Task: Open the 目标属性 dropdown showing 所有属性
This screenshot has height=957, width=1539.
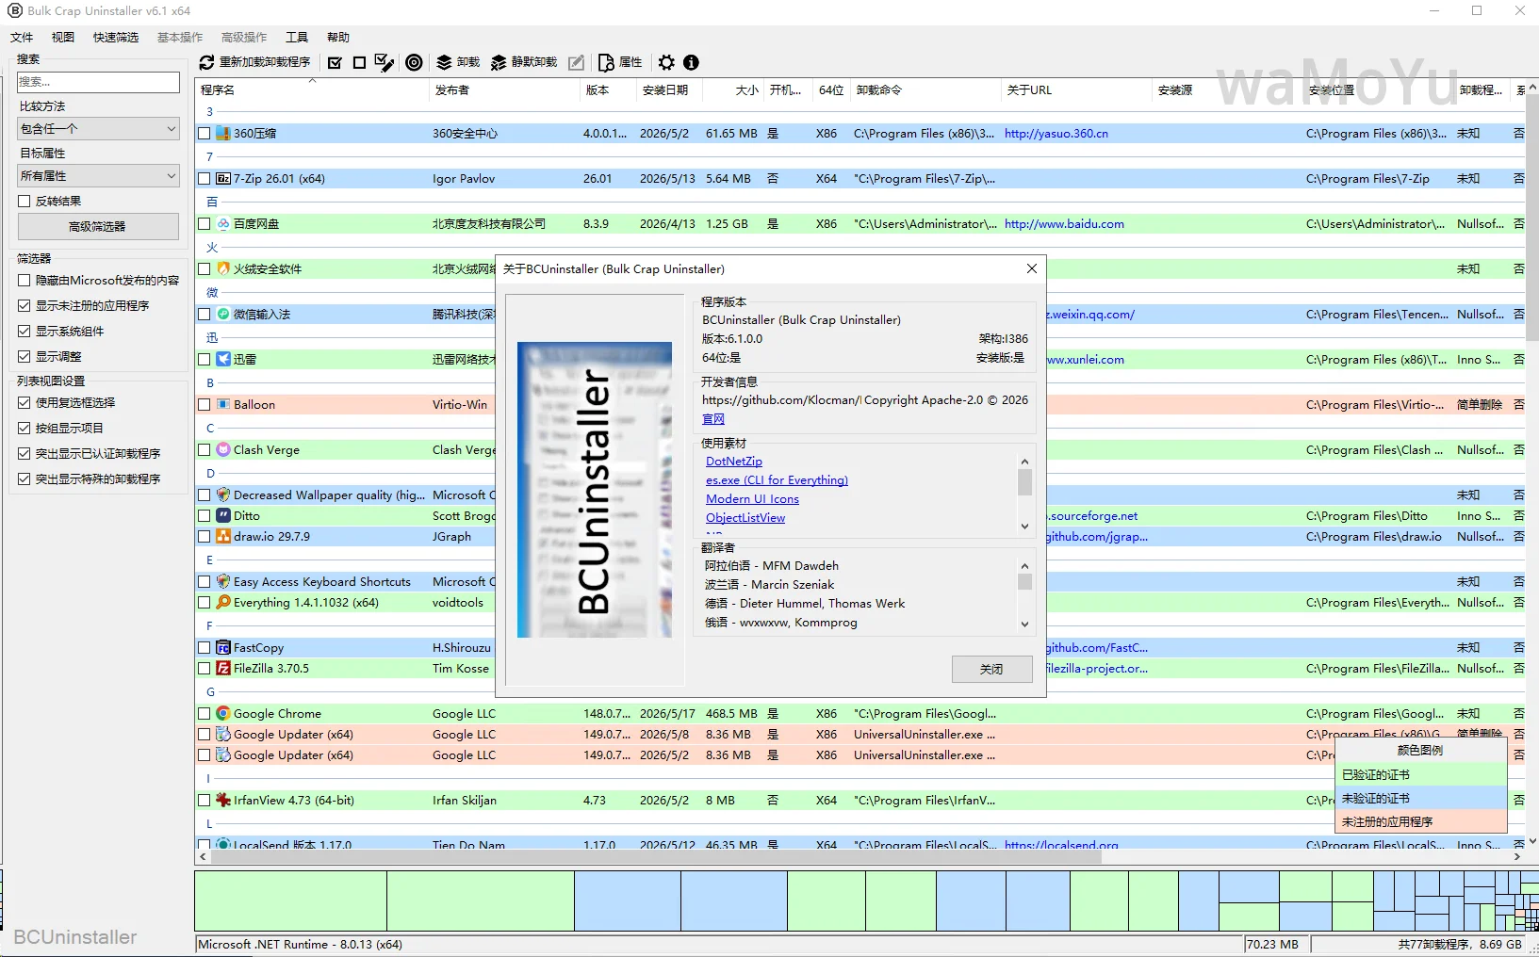Action: 98,176
